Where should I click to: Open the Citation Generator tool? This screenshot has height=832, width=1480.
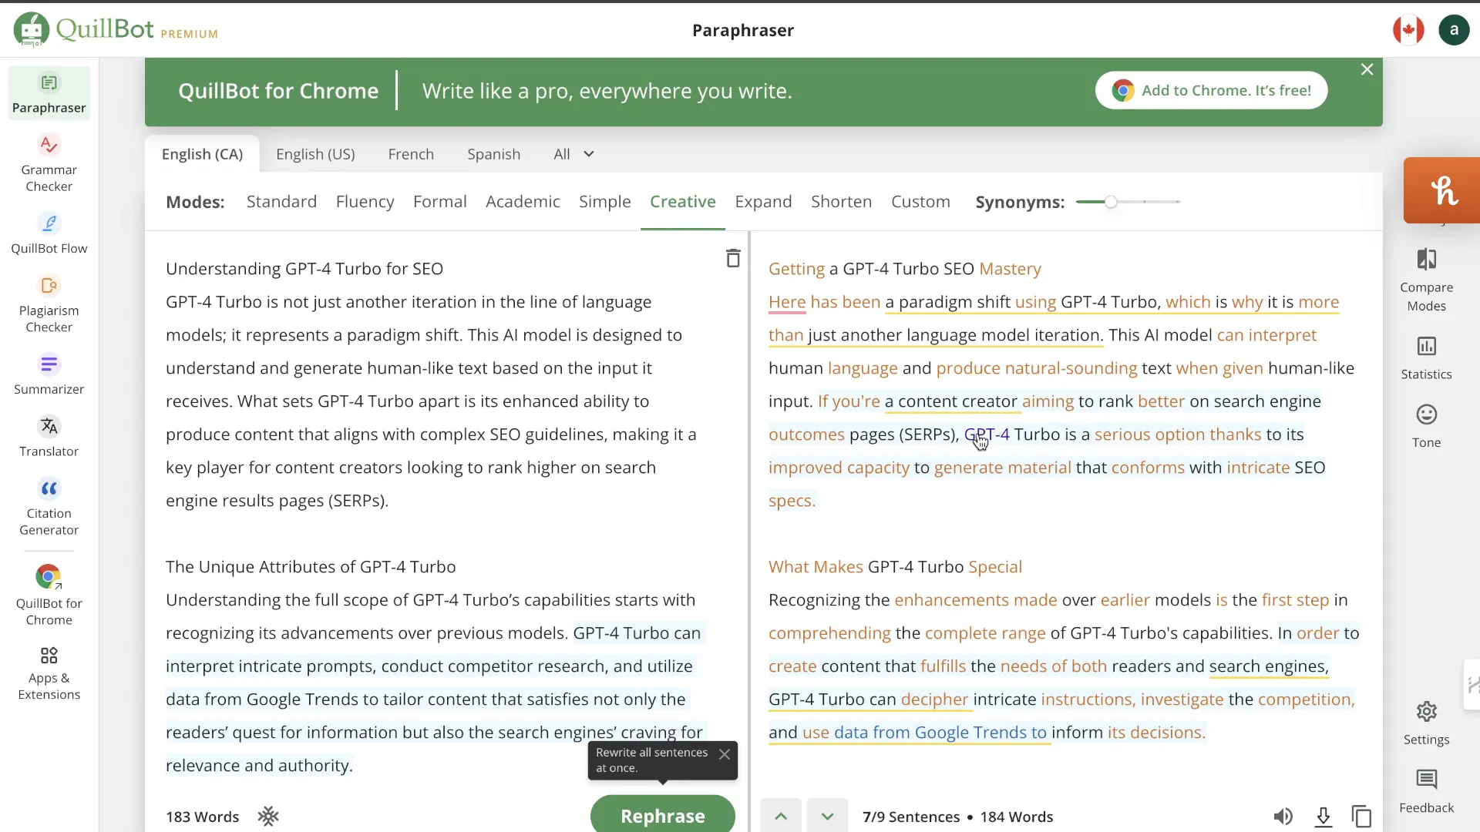coord(49,507)
